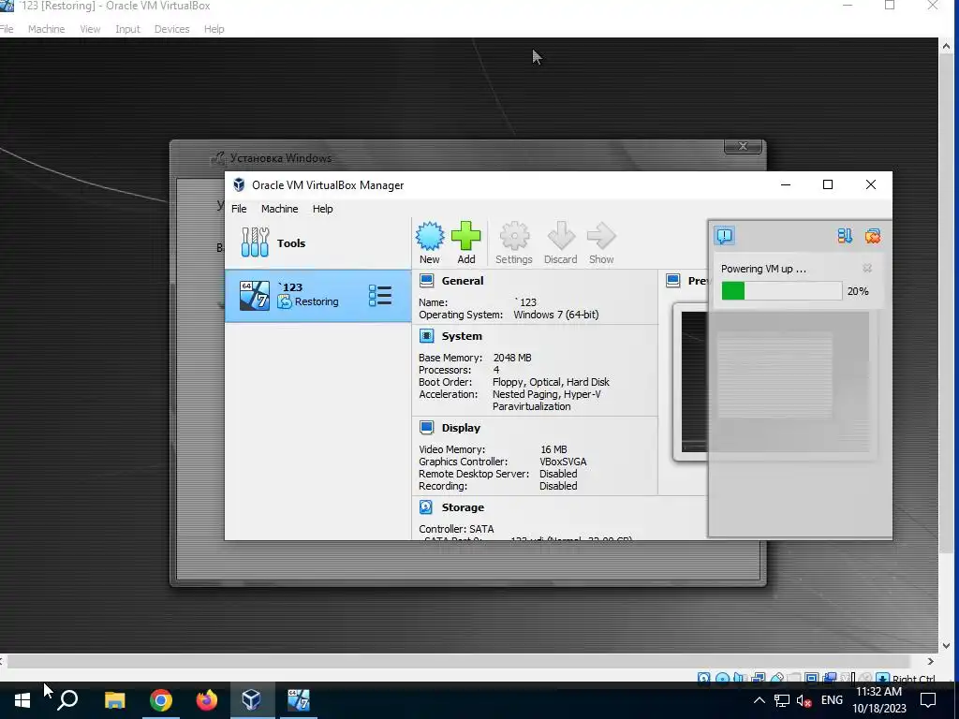Click the clear all notifications icon
This screenshot has height=719, width=959.
point(873,236)
